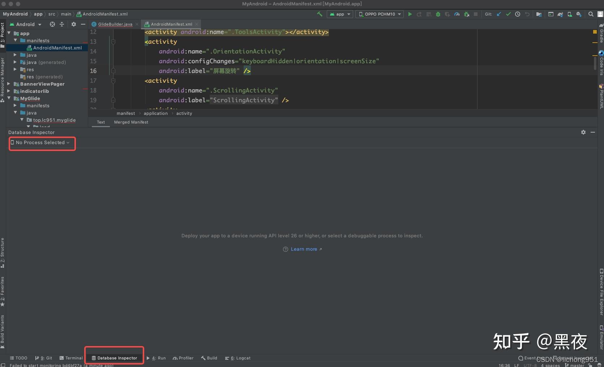The height and width of the screenshot is (367, 604).
Task: Open the OPPO PCHM10 device selector
Action: tap(379, 14)
